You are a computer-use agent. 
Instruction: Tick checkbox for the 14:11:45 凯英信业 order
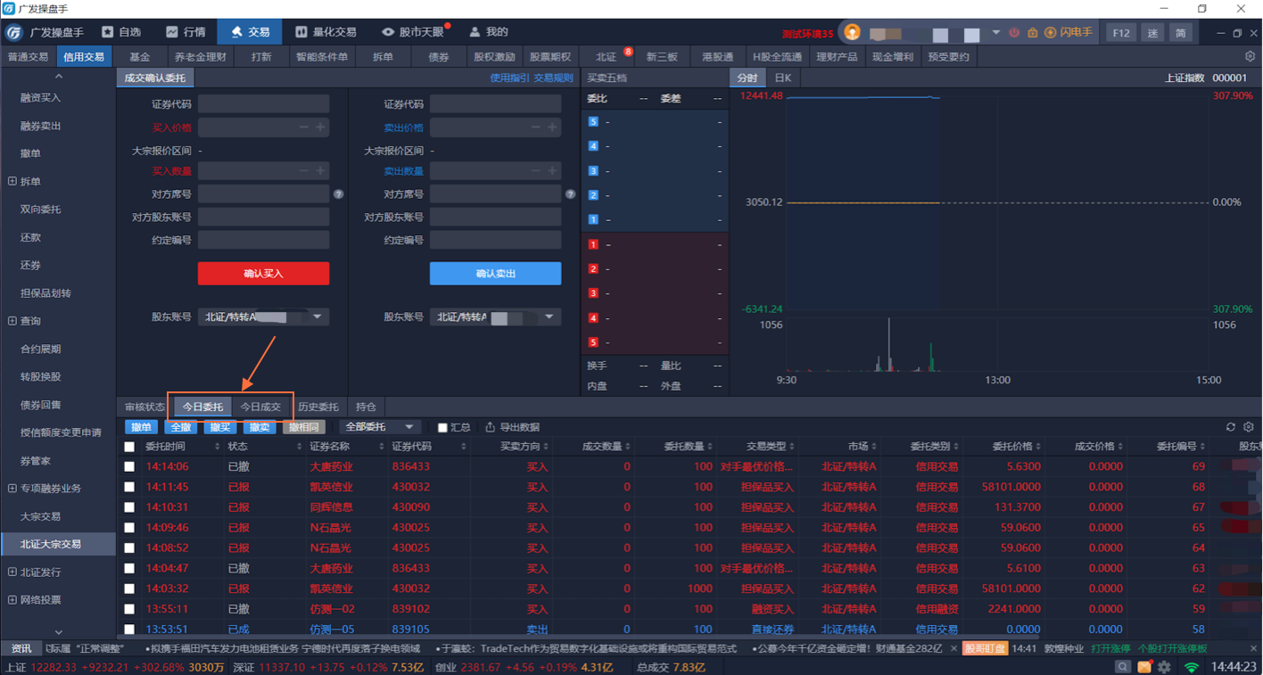(129, 487)
